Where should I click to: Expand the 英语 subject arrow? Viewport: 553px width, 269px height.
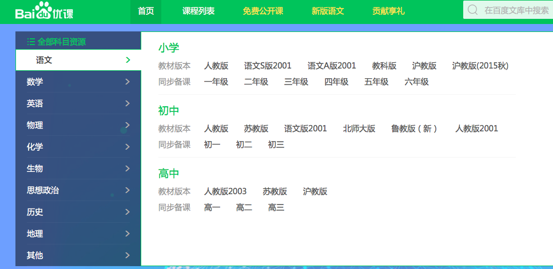tap(128, 103)
